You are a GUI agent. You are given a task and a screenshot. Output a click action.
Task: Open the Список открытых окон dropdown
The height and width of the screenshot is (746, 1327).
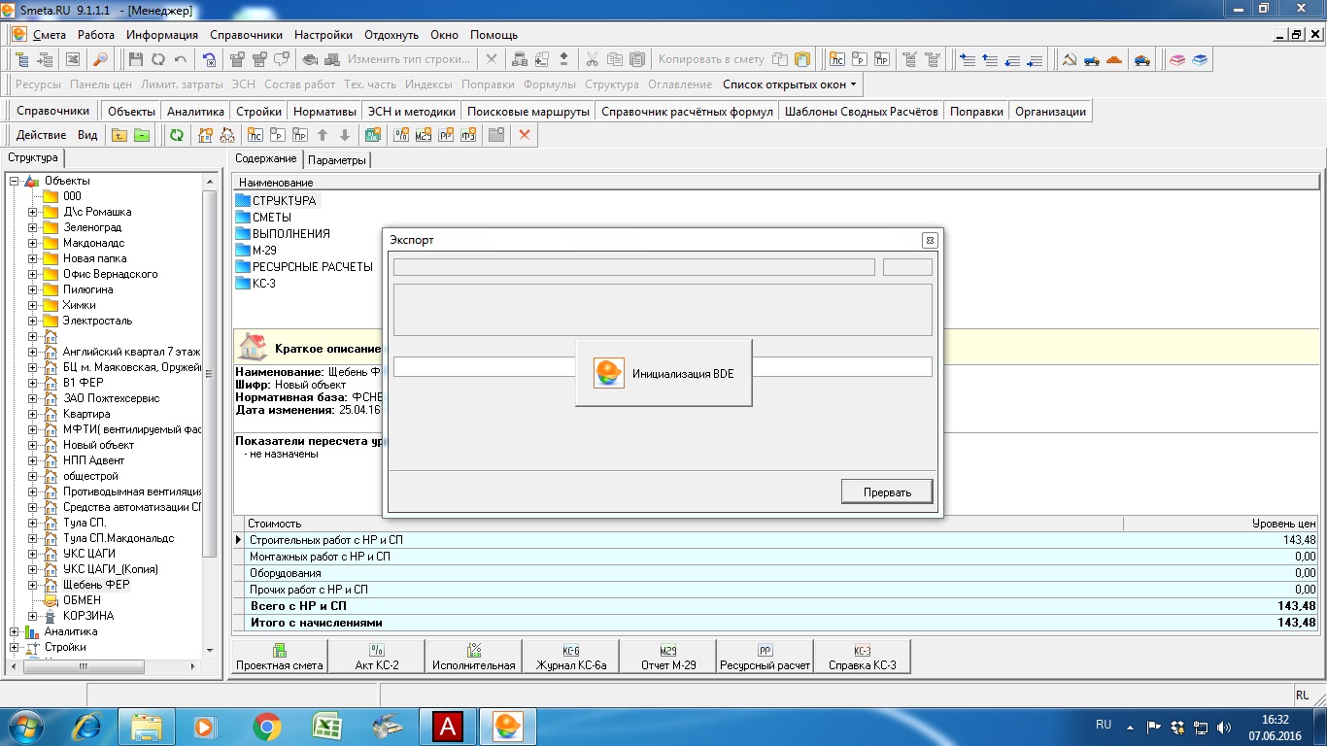pos(789,85)
